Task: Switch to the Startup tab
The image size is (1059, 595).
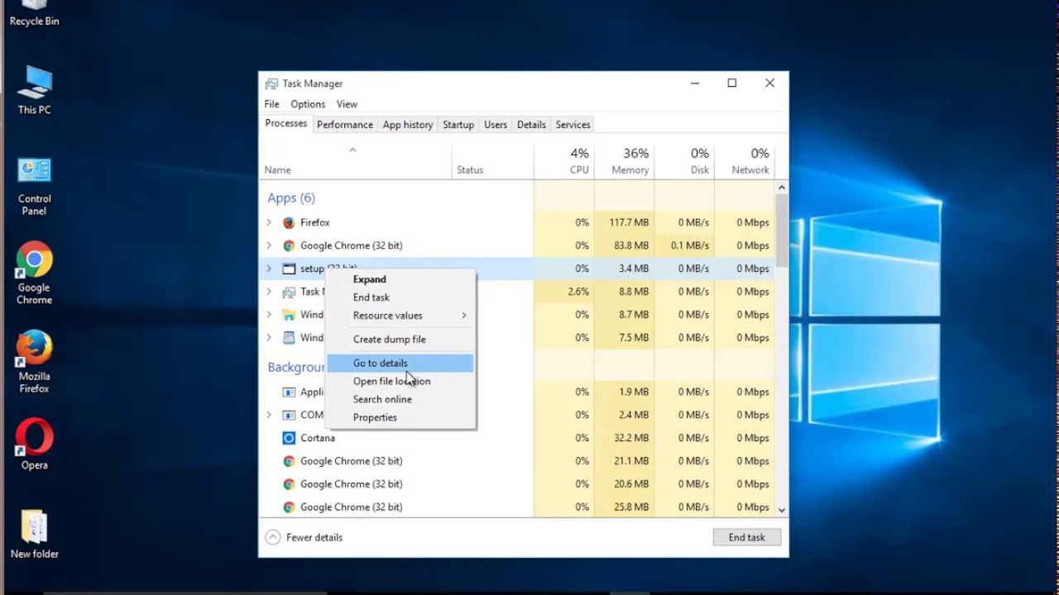Action: click(x=458, y=125)
